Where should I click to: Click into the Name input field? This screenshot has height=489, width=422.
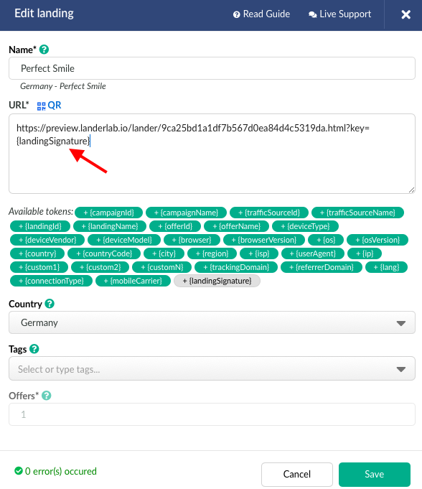tap(212, 68)
